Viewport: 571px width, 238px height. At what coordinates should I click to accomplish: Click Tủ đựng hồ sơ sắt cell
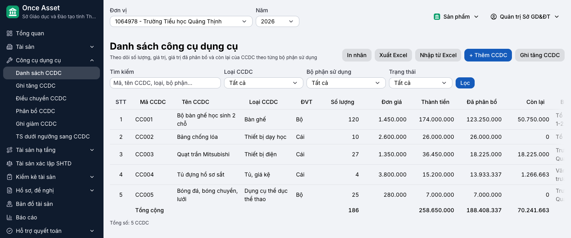[x=201, y=175]
